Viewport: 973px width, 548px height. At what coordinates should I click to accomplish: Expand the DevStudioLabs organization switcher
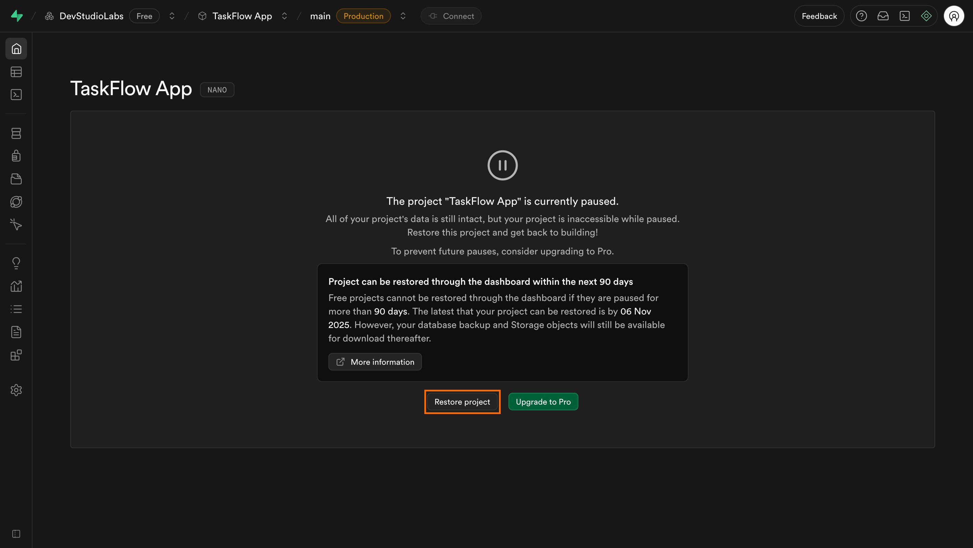click(172, 16)
